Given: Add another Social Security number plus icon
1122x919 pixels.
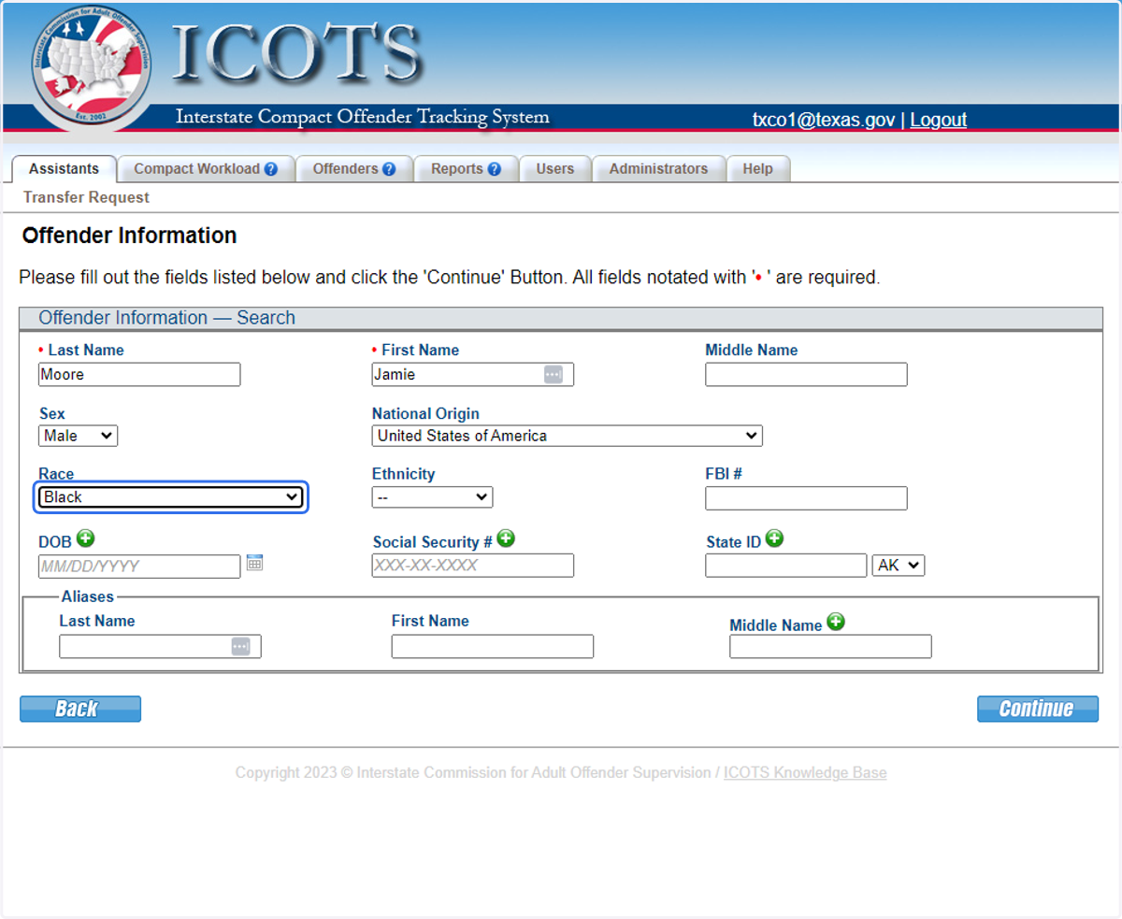Looking at the screenshot, I should [506, 538].
